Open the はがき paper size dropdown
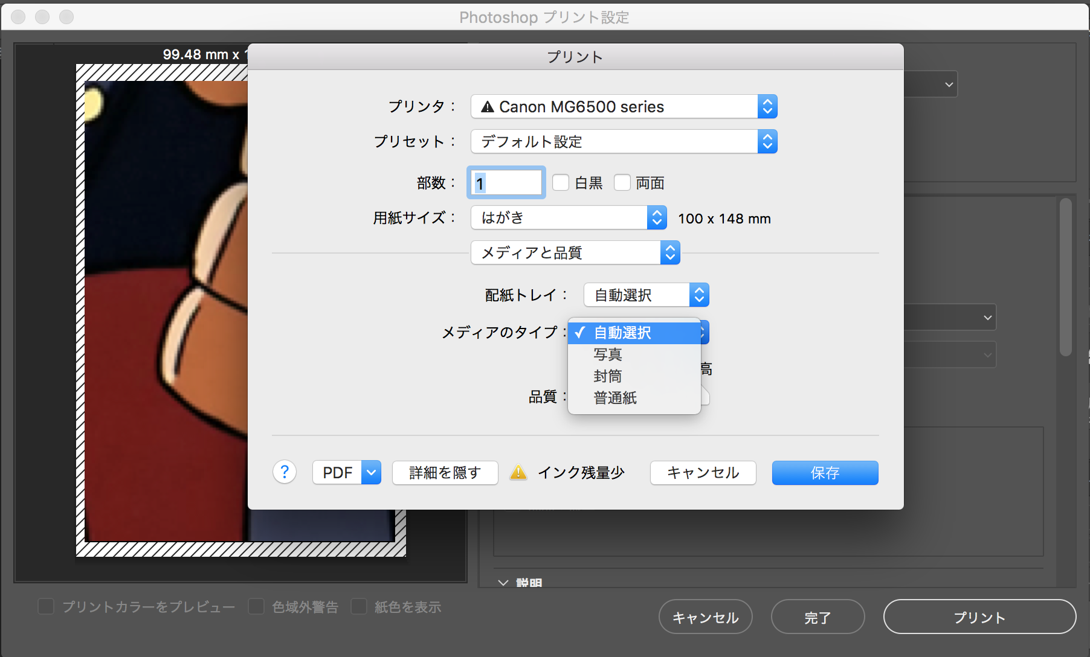The image size is (1090, 657). tap(559, 218)
